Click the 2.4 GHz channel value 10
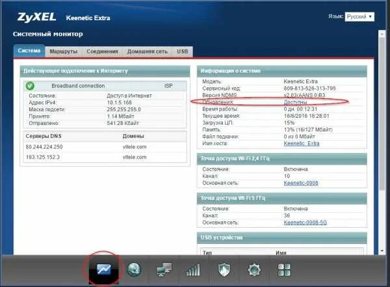 coord(287,176)
